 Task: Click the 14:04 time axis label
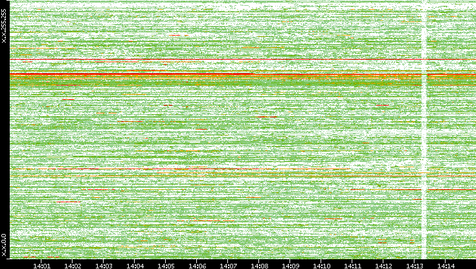pyautogui.click(x=135, y=266)
